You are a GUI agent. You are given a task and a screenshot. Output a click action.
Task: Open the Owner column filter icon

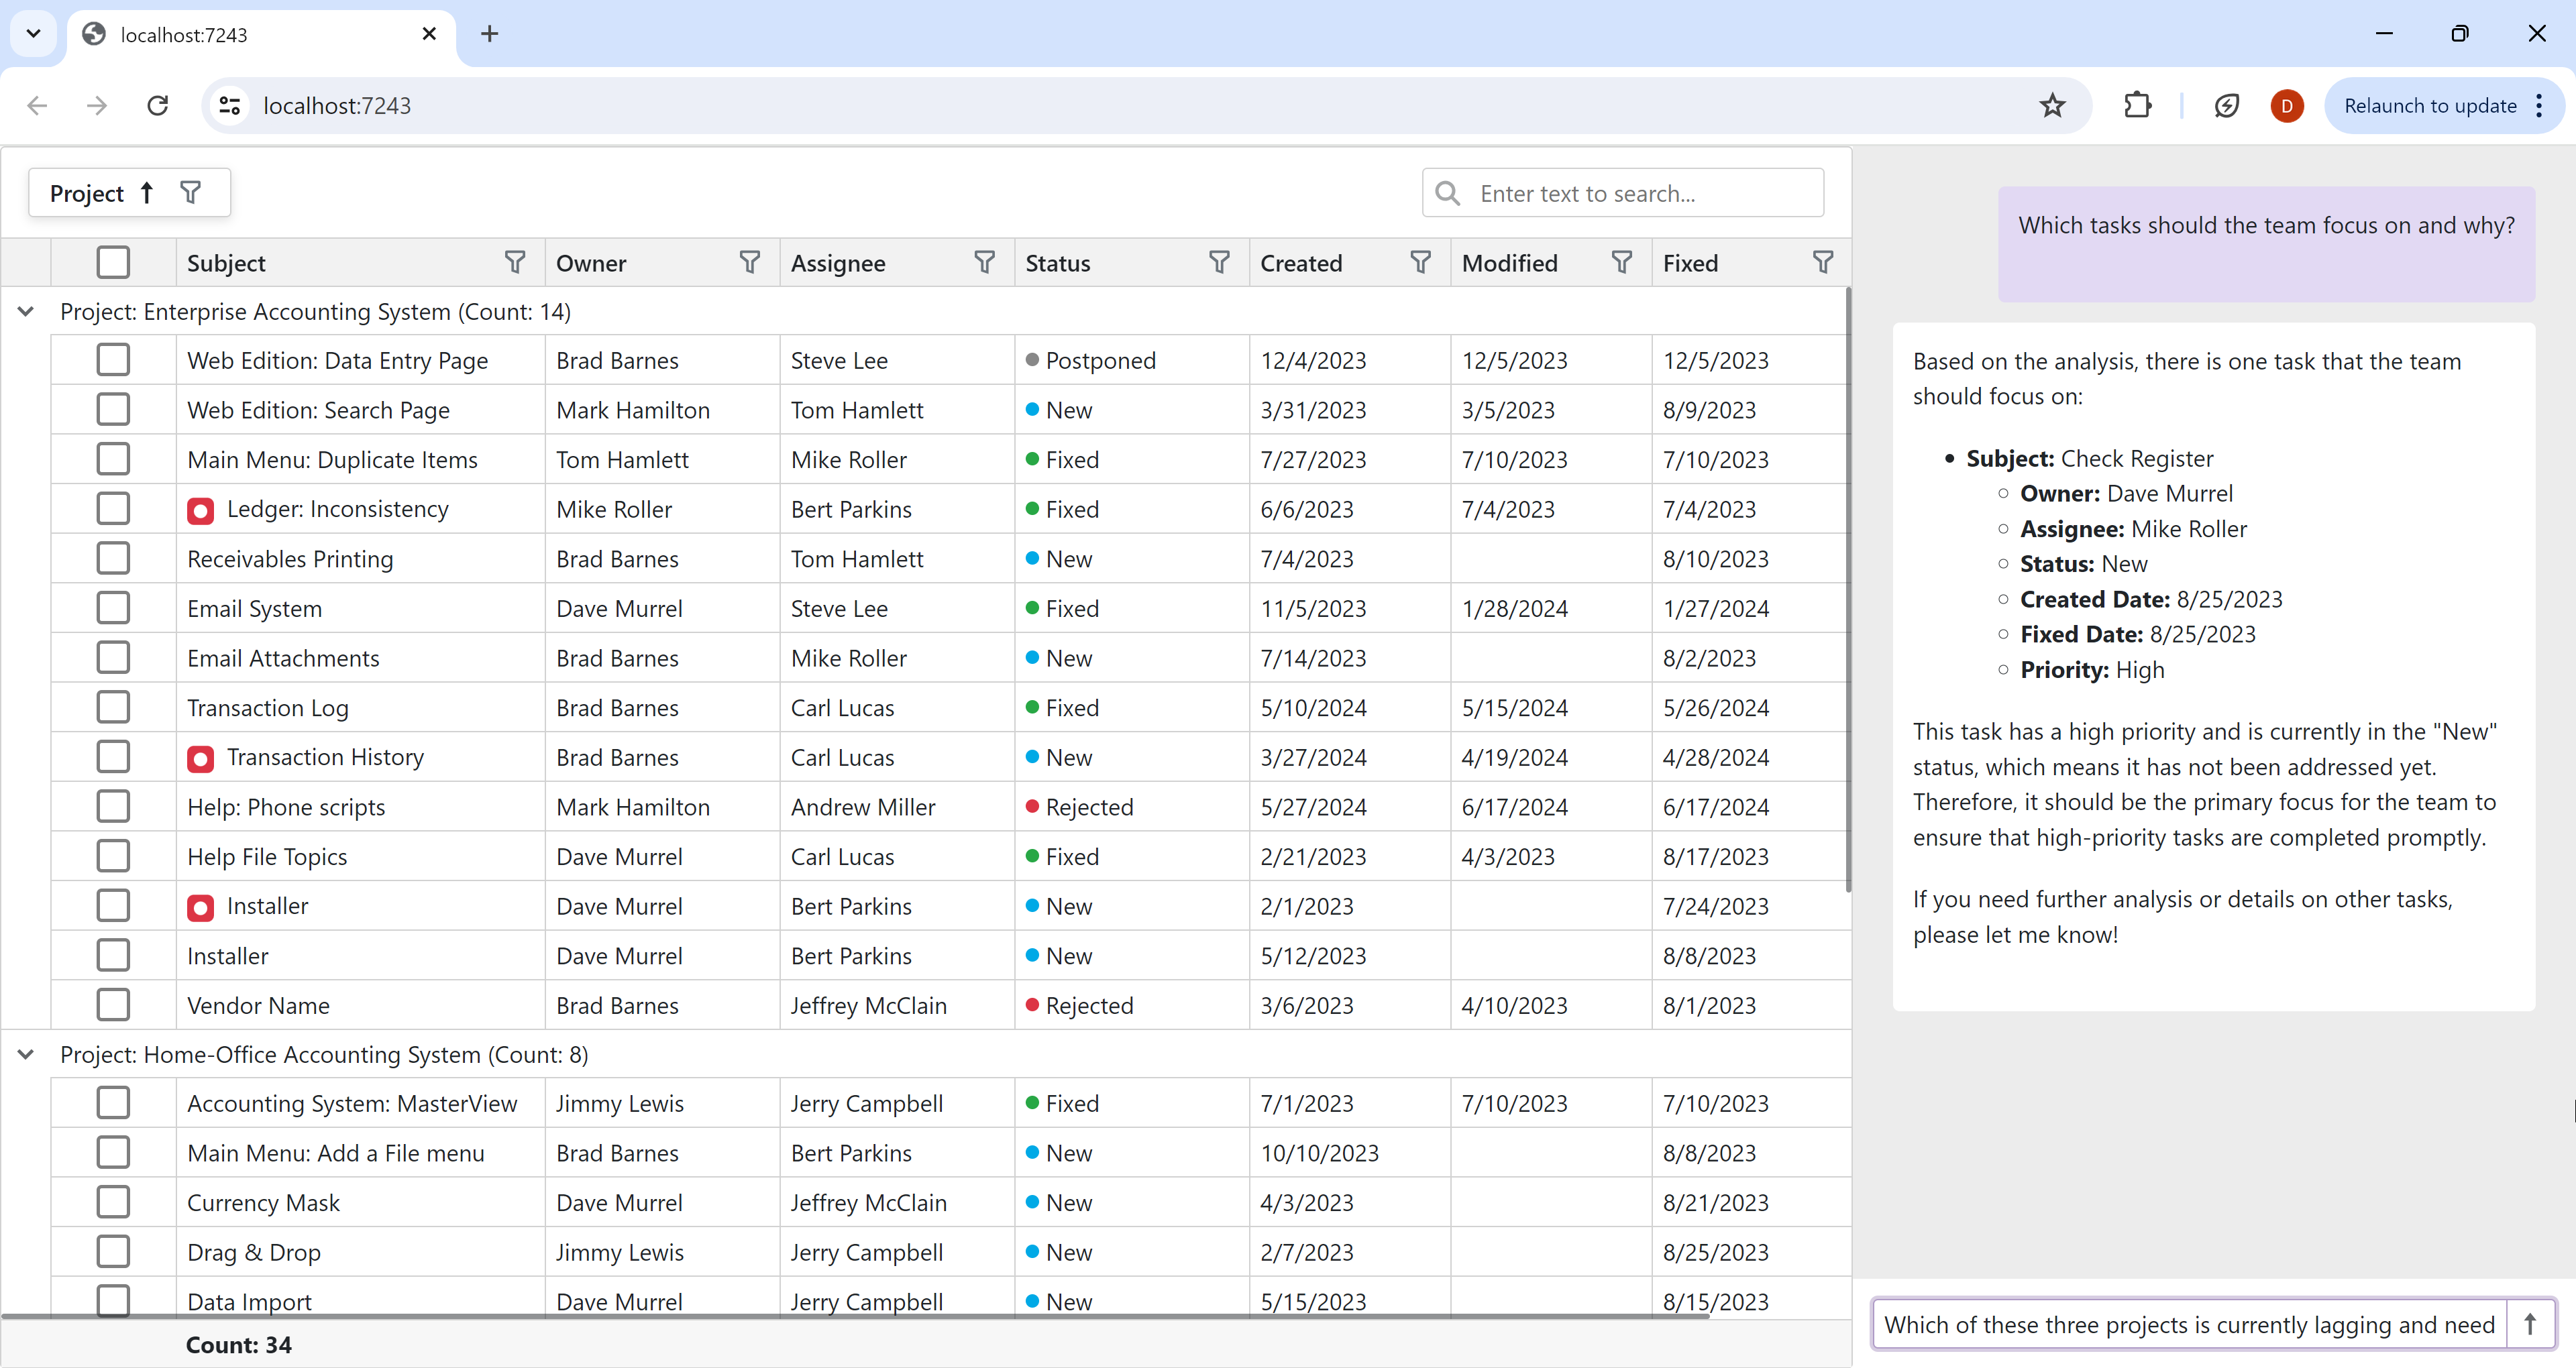coord(749,263)
